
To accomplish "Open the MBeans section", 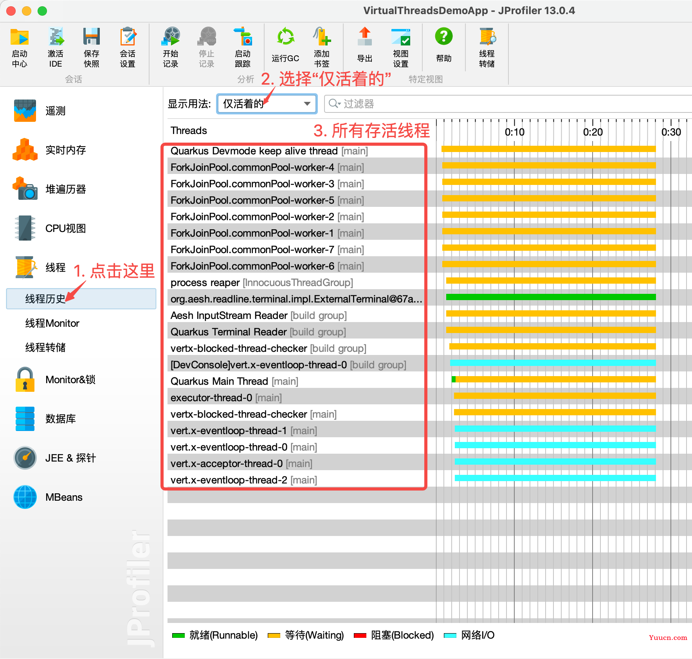I will [x=48, y=497].
